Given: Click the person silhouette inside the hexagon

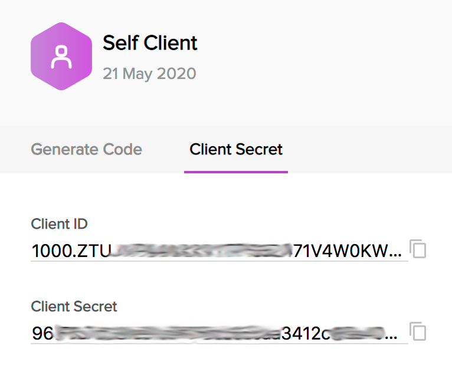Looking at the screenshot, I should [x=61, y=57].
